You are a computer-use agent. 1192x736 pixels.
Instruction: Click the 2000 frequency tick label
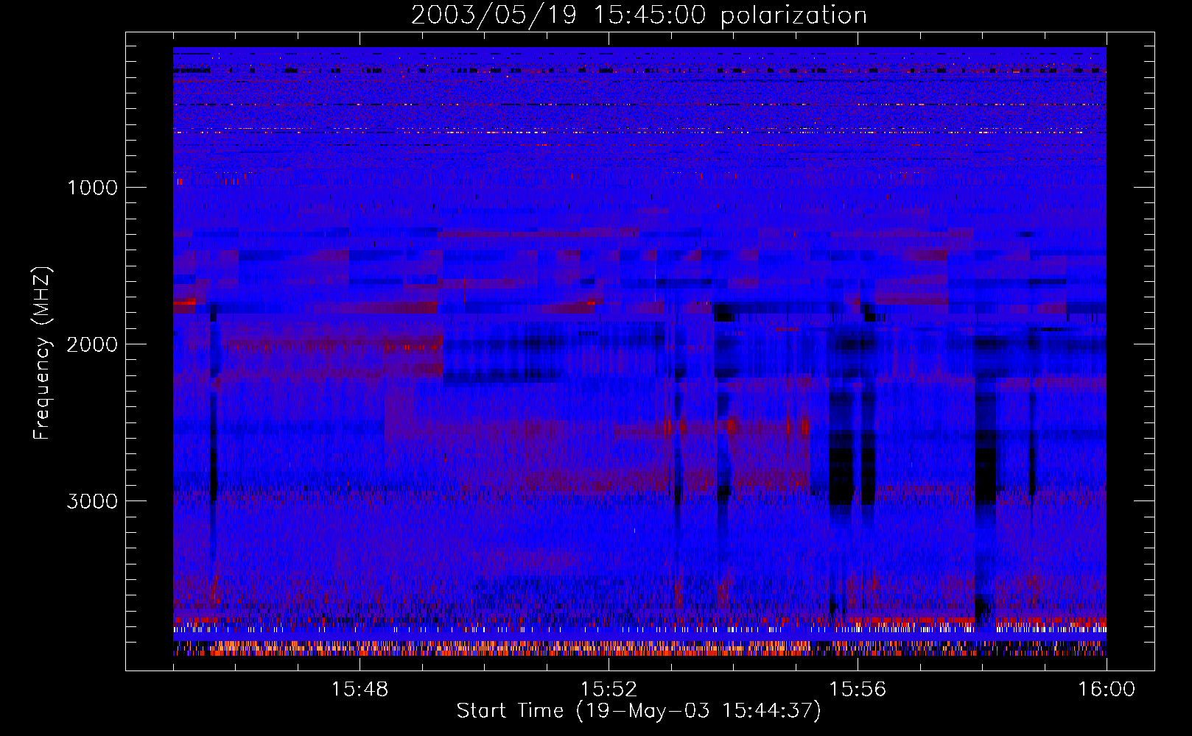[92, 344]
